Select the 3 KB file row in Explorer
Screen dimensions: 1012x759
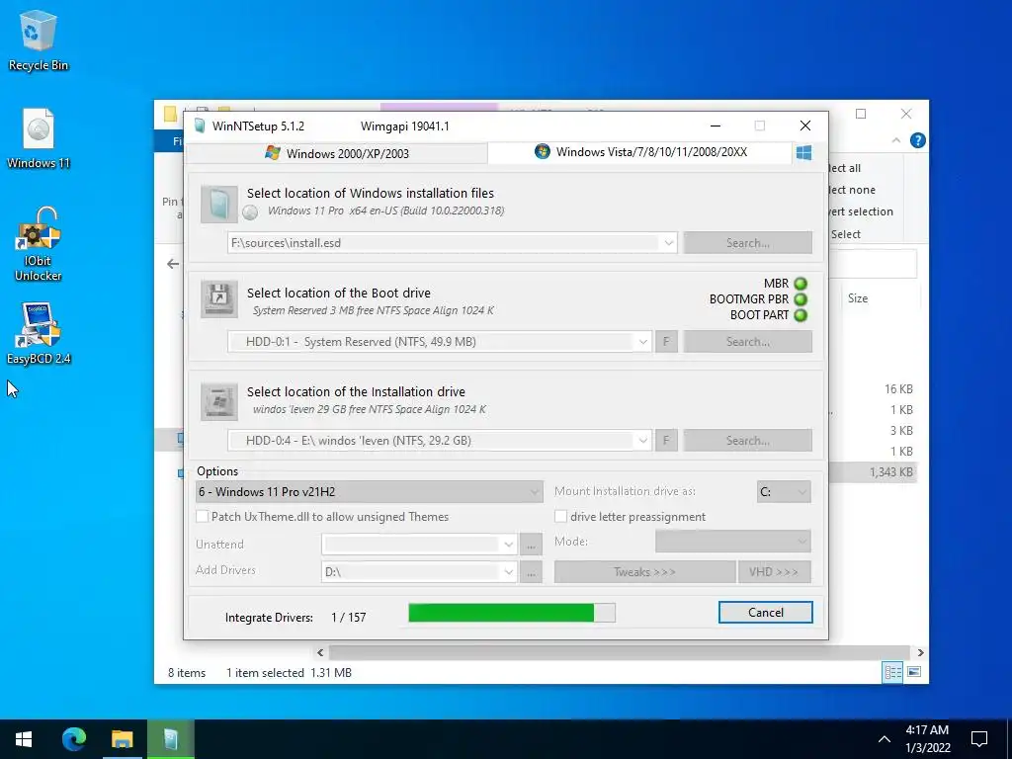pyautogui.click(x=873, y=431)
